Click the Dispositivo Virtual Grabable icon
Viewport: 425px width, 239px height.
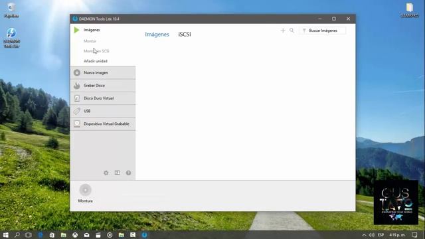coord(77,124)
